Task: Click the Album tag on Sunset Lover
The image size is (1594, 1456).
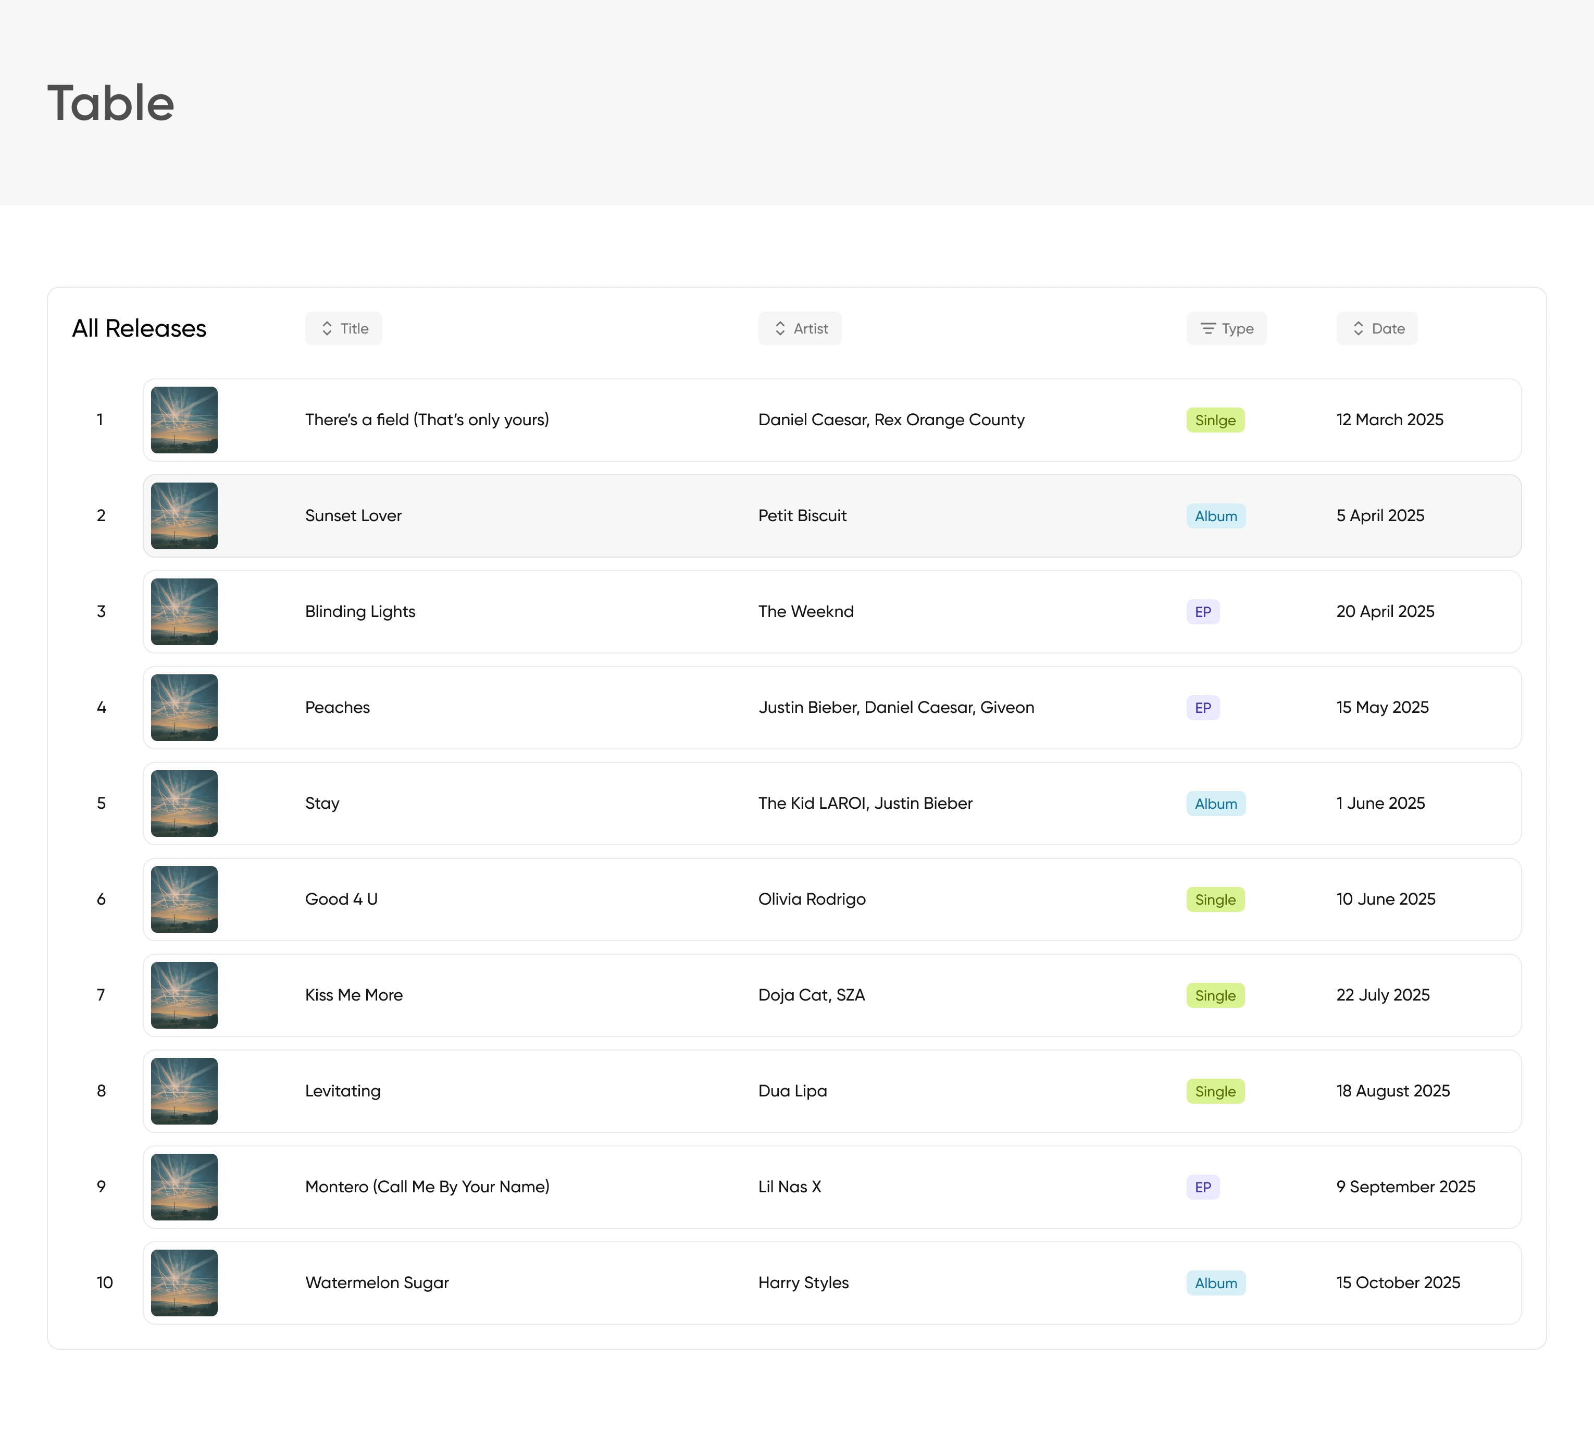Action: [1215, 516]
